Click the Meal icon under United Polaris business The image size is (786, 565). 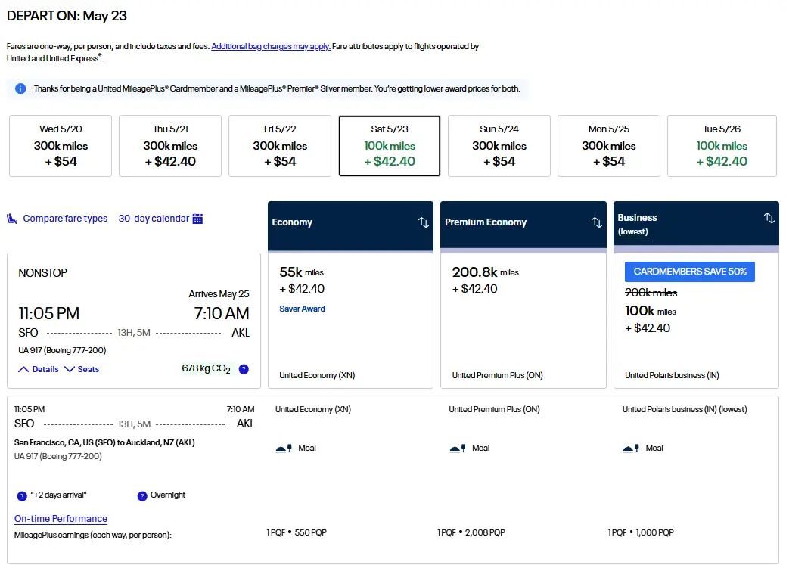[x=631, y=449]
